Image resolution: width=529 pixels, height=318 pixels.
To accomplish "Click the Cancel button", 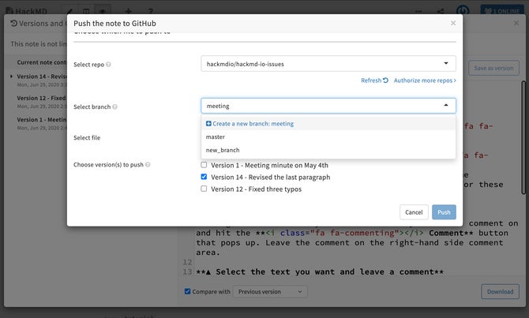I will tap(414, 212).
